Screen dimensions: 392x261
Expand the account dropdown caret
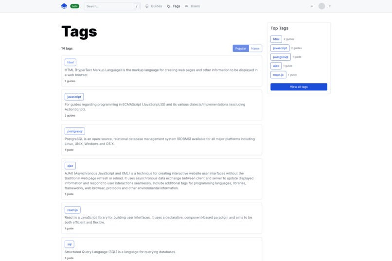330,6
